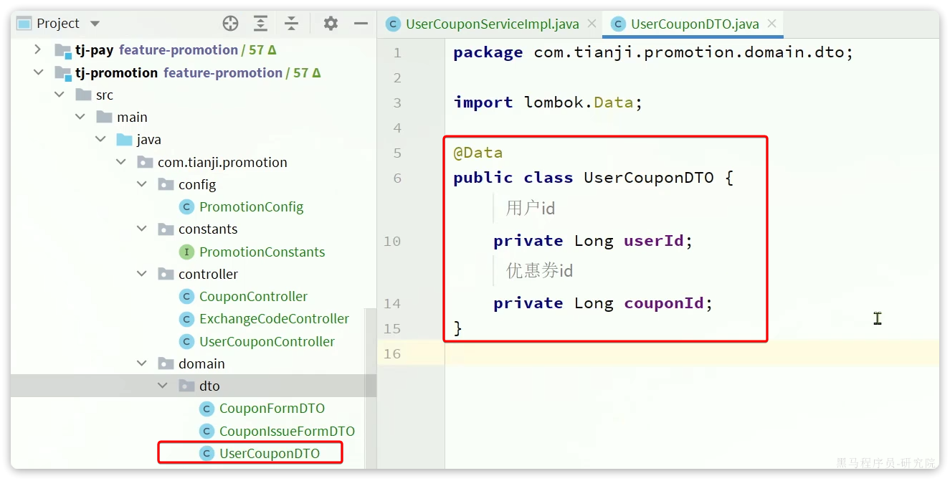The image size is (950, 481).
Task: Click CouponController class icon
Action: tap(186, 296)
